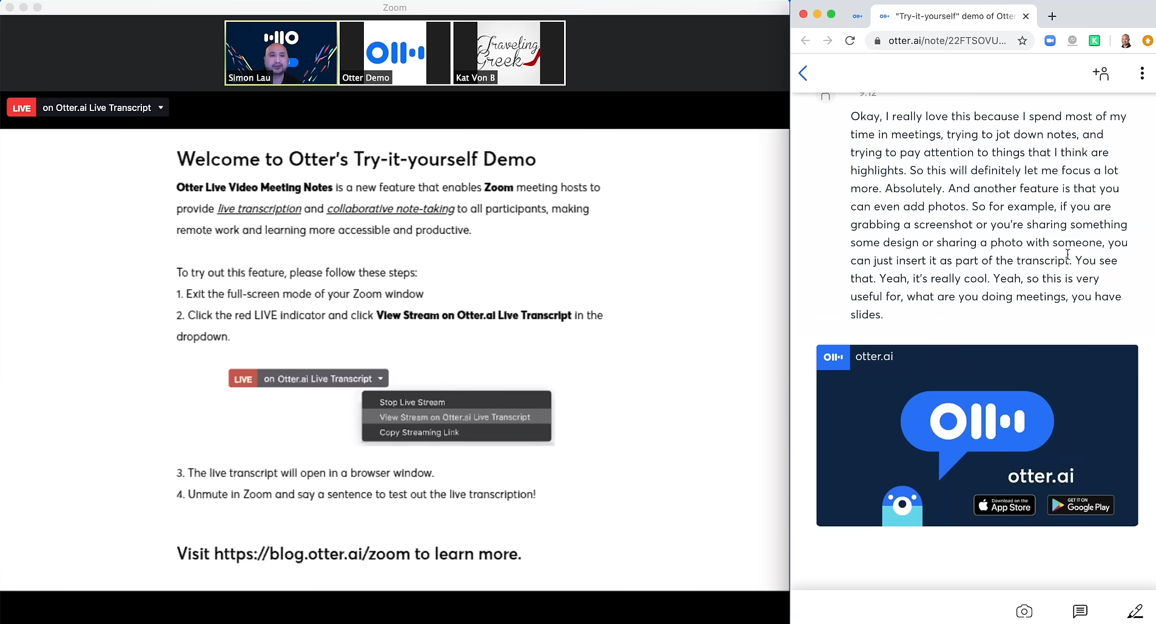Click the speaker avatar beside the transcript
Image resolution: width=1156 pixels, height=624 pixels.
825,96
